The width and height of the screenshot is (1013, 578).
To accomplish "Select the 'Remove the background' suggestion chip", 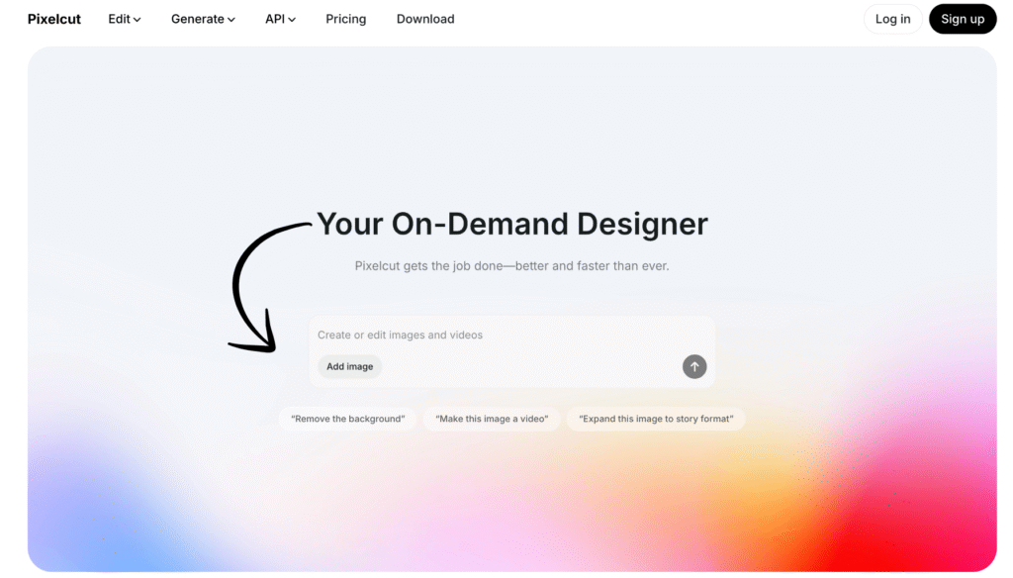I will 347,418.
